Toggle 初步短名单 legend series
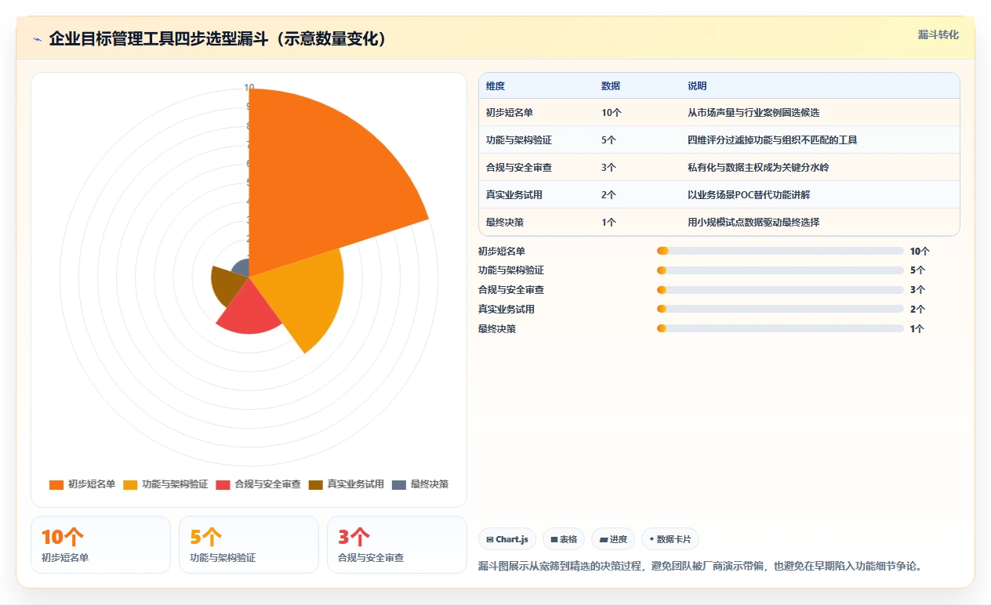The image size is (991, 605). [x=82, y=484]
